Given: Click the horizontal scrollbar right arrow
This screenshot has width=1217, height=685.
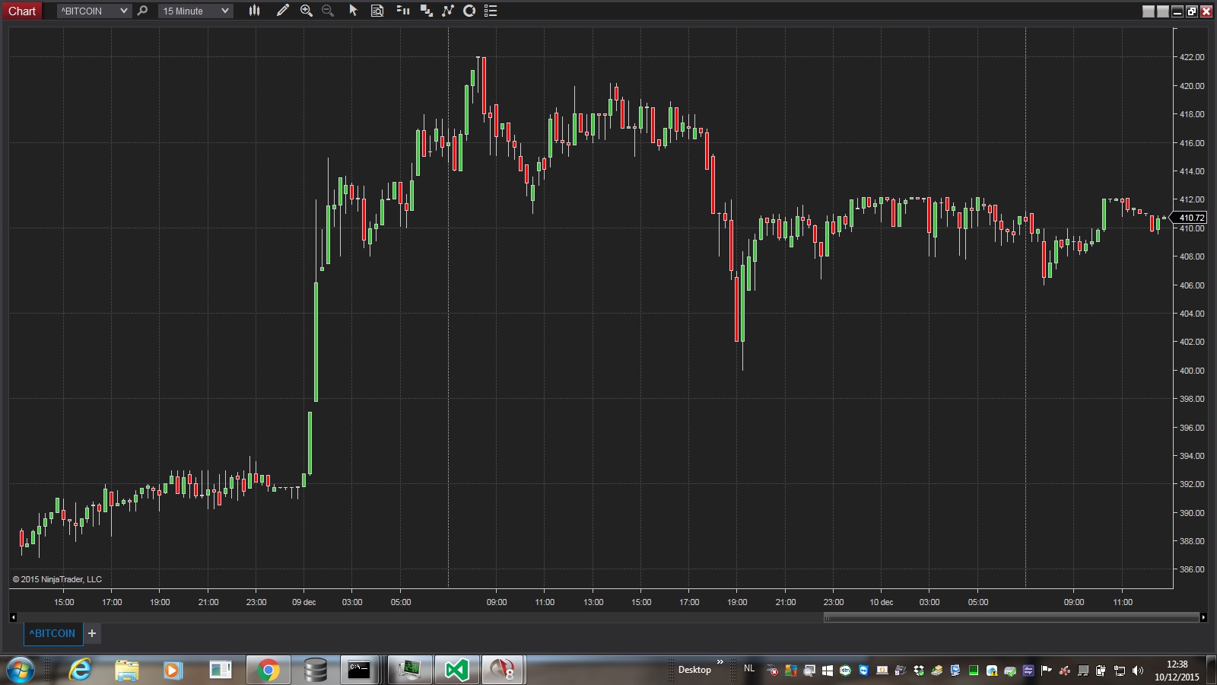Looking at the screenshot, I should tap(1203, 617).
